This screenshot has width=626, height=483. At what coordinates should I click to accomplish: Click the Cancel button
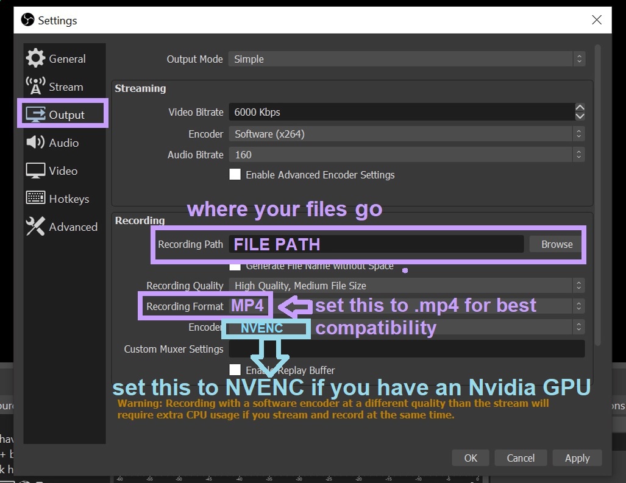tap(521, 458)
